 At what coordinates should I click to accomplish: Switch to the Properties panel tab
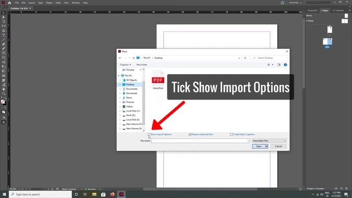(x=312, y=10)
